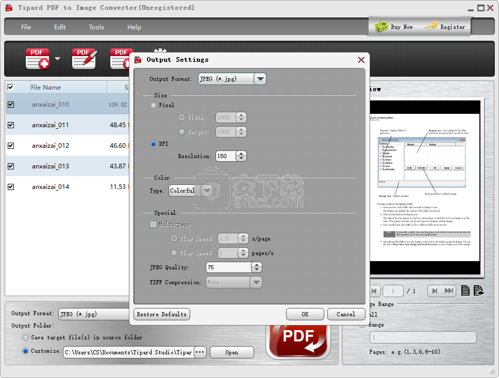Click the Buy Now link
Screen dimensions: 499x378
tap(402, 27)
